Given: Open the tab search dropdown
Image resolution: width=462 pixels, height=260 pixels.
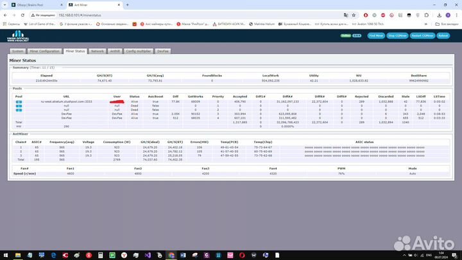Looking at the screenshot, I should click(x=4, y=5).
